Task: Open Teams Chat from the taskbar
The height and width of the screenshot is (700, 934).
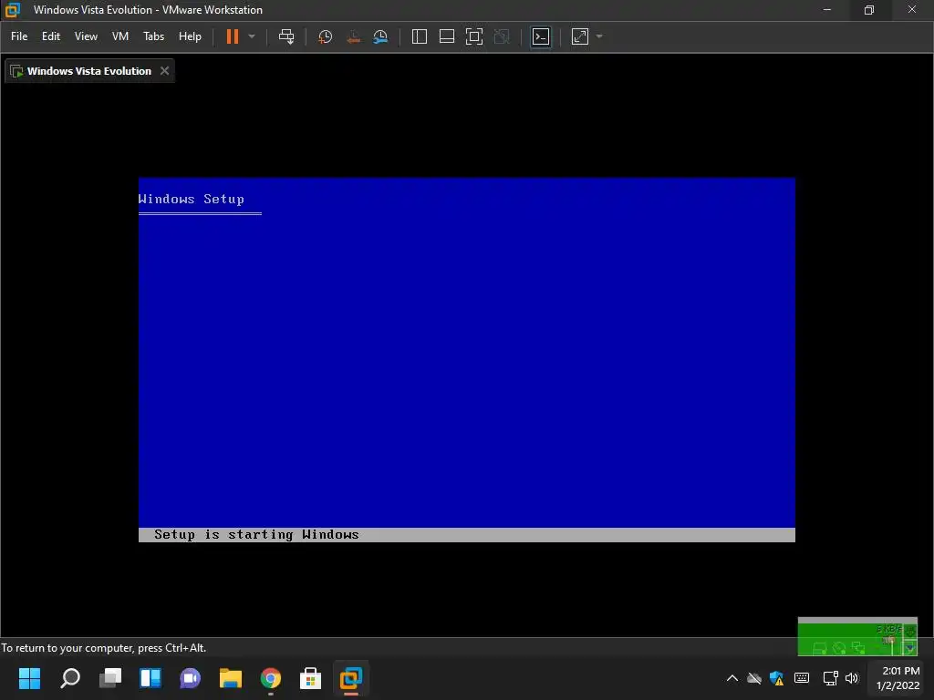Action: point(190,678)
